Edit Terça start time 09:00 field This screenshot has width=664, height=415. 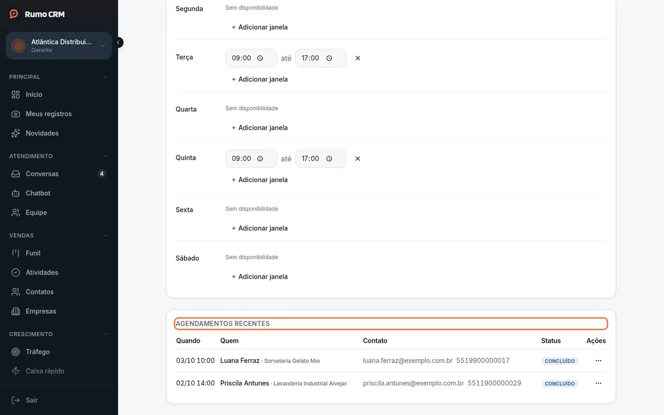[x=251, y=58]
